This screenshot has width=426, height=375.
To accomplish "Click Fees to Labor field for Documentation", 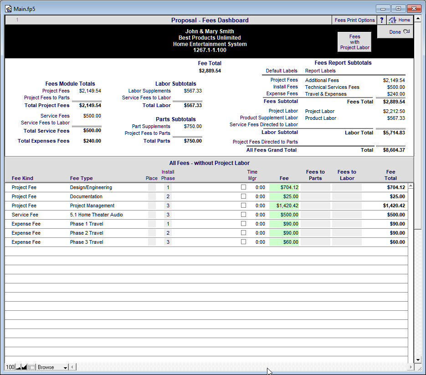I will (x=347, y=196).
